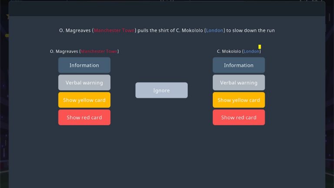The width and height of the screenshot is (334, 188).
Task: Click O. Magreaves name above left buttons
Action: [x=64, y=51]
